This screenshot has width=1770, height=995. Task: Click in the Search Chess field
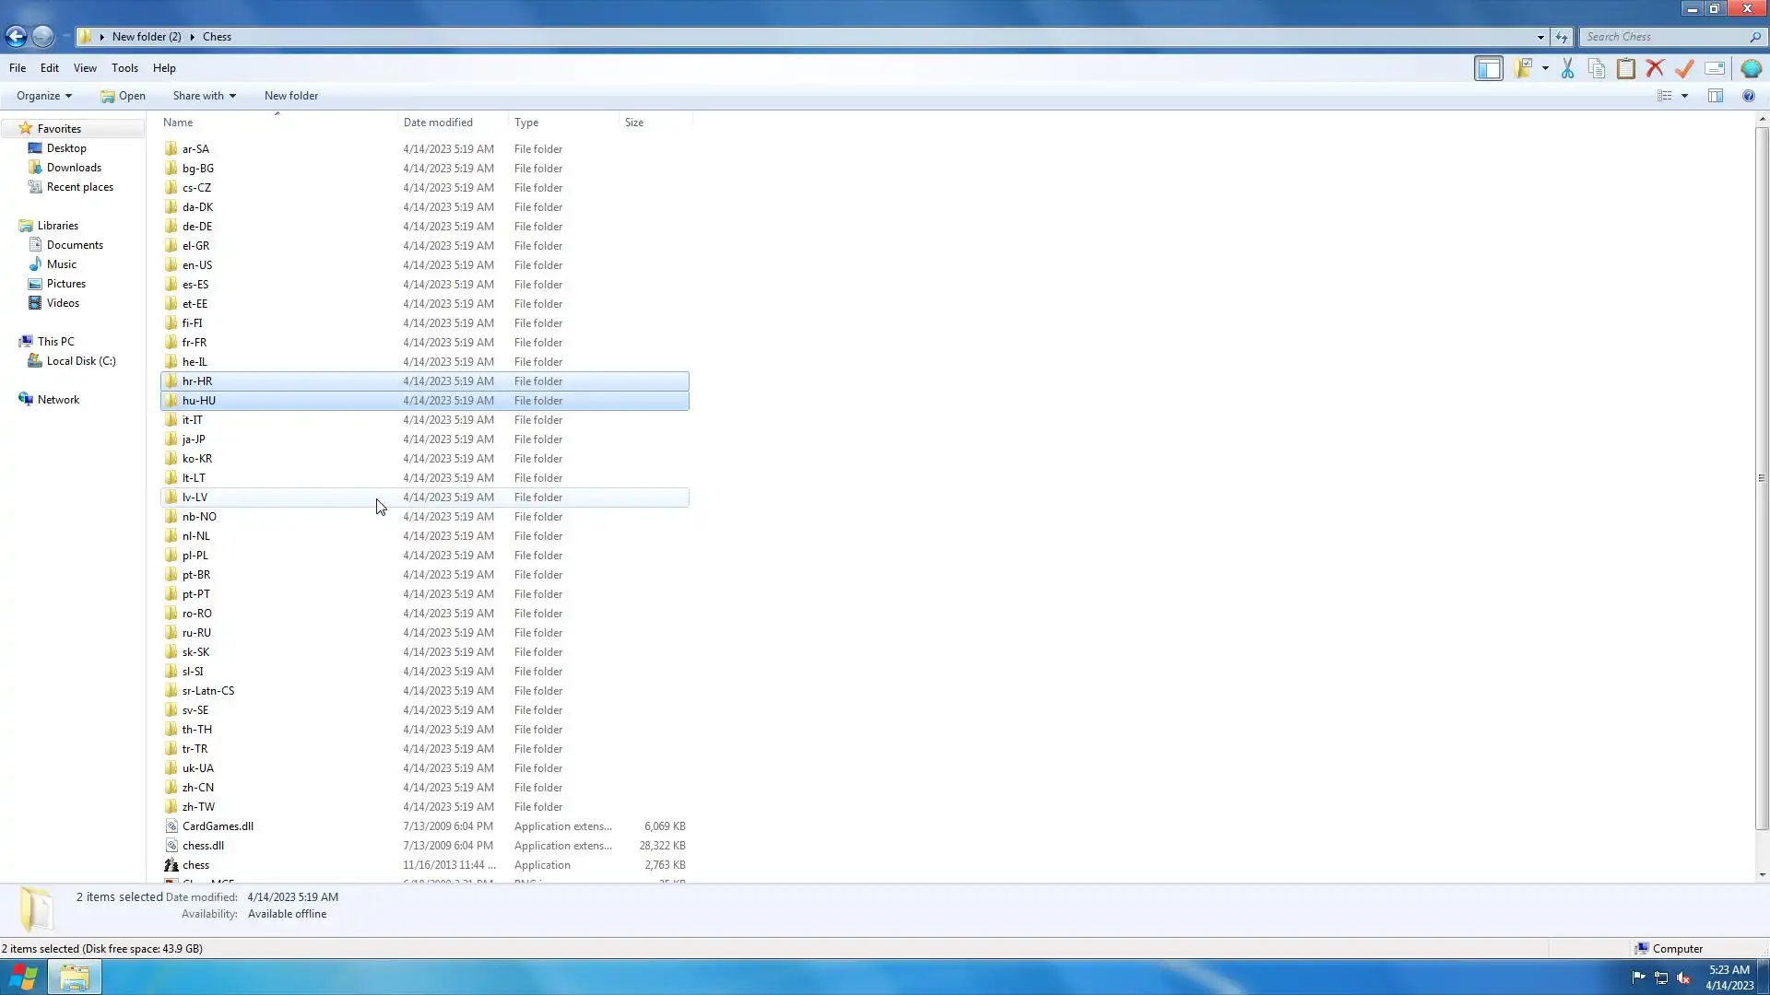[x=1664, y=37]
